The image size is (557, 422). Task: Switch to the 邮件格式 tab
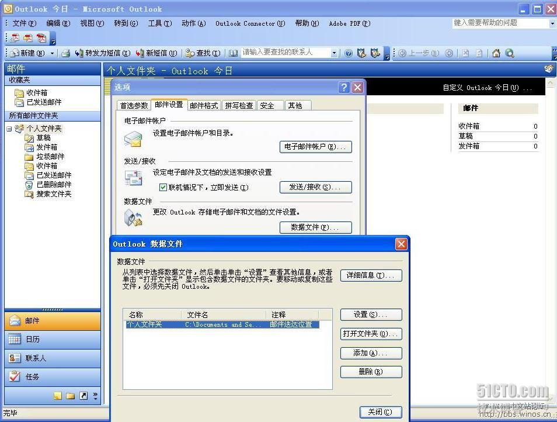[x=204, y=106]
